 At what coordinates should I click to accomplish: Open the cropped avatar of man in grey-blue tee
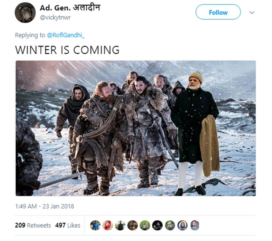point(195,225)
